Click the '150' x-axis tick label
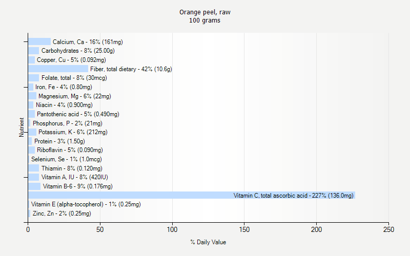Viewport: 410px width, 256px height. click(x=244, y=229)
